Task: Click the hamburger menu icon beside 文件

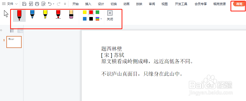Action: (x=4, y=4)
